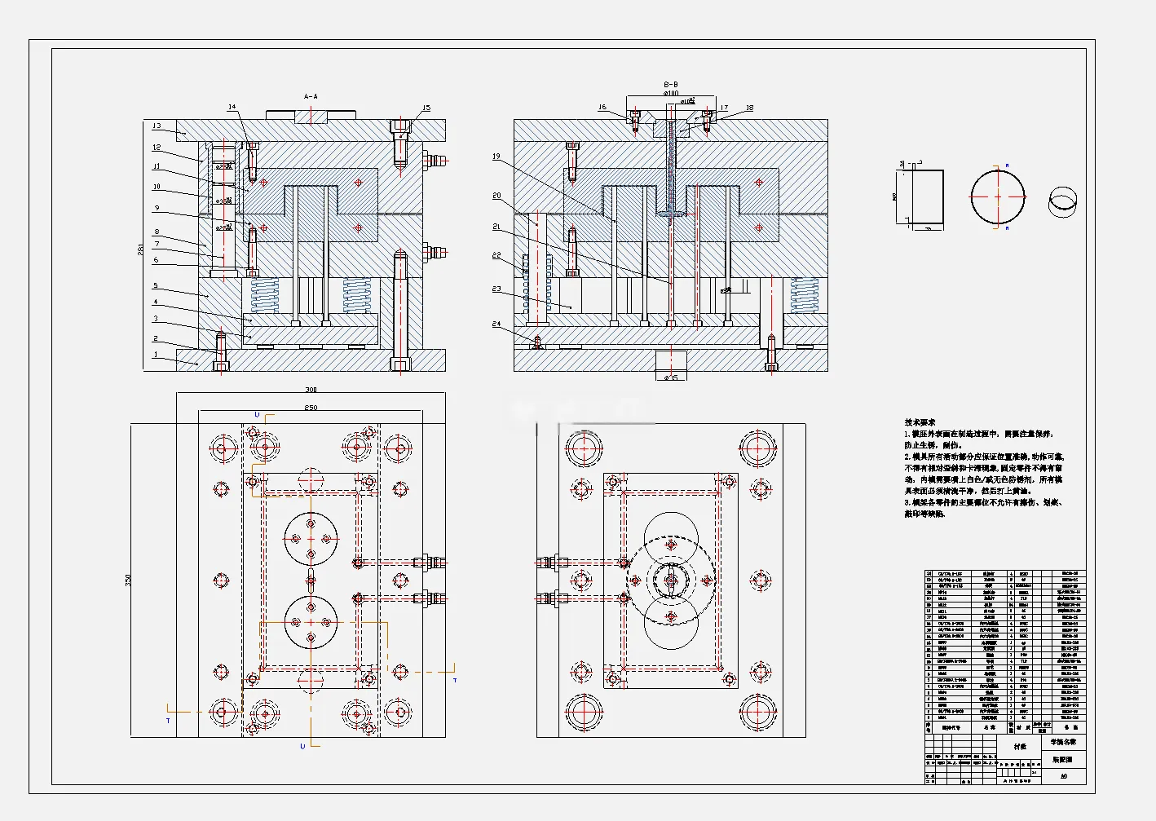Viewport: 1156px width, 821px height.
Task: Select part callout number "16"
Action: pos(602,108)
